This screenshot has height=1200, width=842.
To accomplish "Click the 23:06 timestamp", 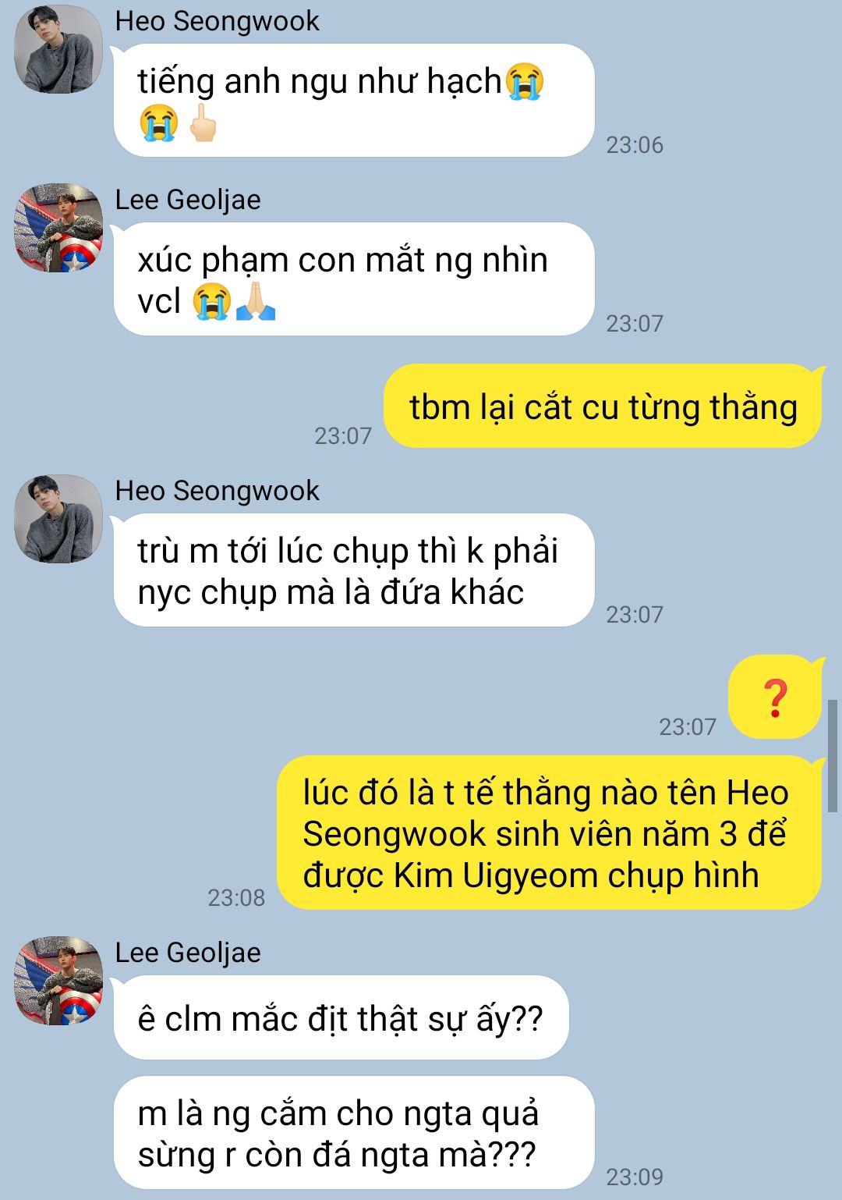I will click(635, 145).
